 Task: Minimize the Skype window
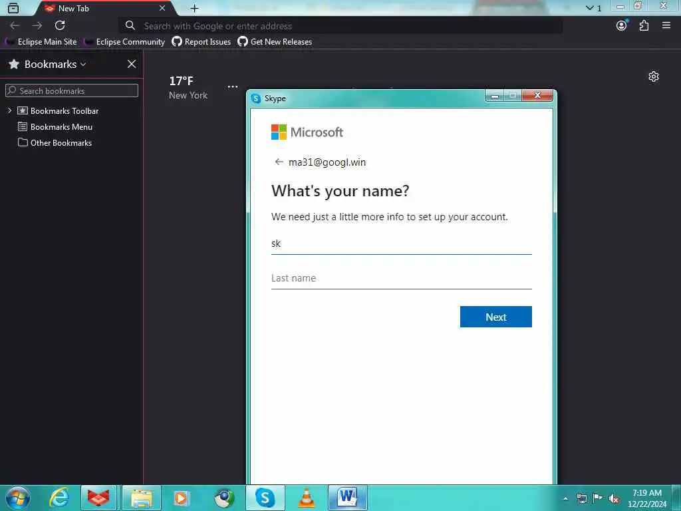click(494, 96)
